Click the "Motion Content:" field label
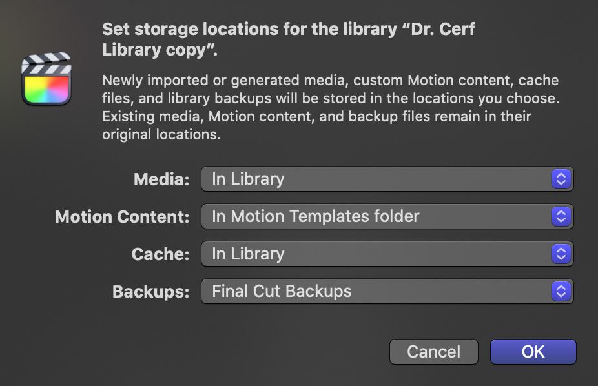The width and height of the screenshot is (598, 386). coord(122,217)
